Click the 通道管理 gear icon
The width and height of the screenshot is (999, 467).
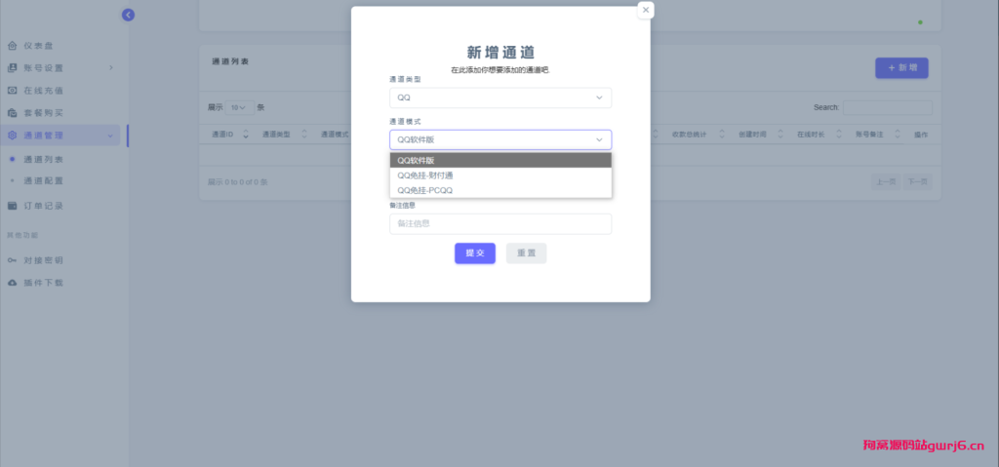[x=12, y=136]
